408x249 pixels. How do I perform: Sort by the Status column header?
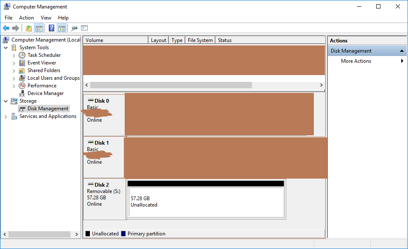[270, 40]
